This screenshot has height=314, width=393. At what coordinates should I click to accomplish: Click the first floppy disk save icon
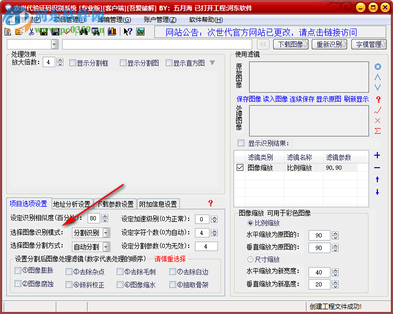pyautogui.click(x=44, y=32)
